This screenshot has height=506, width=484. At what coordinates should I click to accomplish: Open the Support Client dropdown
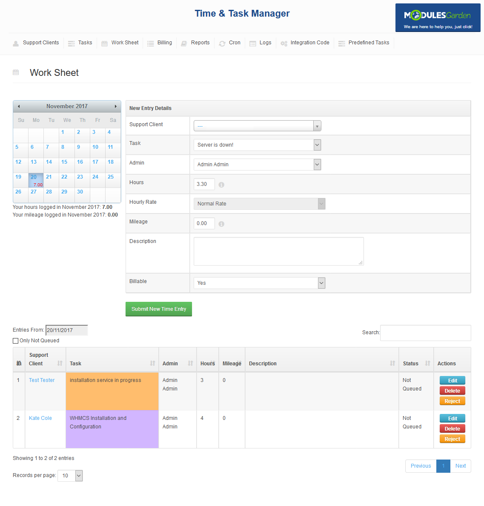(x=258, y=126)
